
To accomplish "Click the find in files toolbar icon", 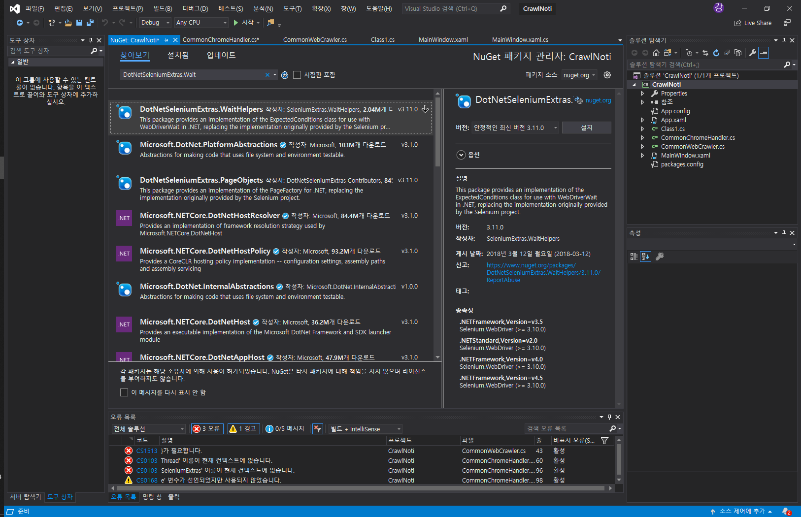I will click(270, 23).
